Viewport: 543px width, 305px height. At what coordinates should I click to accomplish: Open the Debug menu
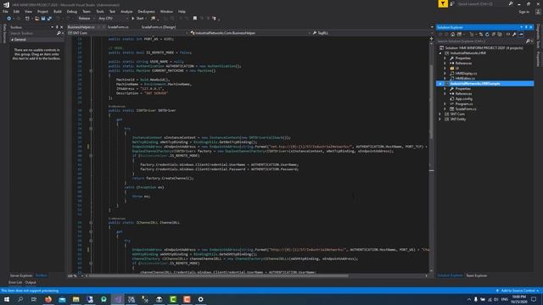click(x=71, y=11)
